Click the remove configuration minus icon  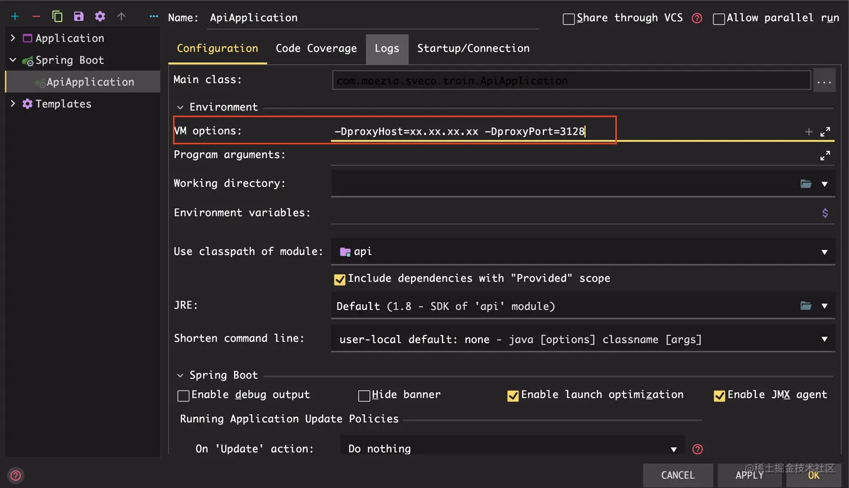click(x=36, y=17)
